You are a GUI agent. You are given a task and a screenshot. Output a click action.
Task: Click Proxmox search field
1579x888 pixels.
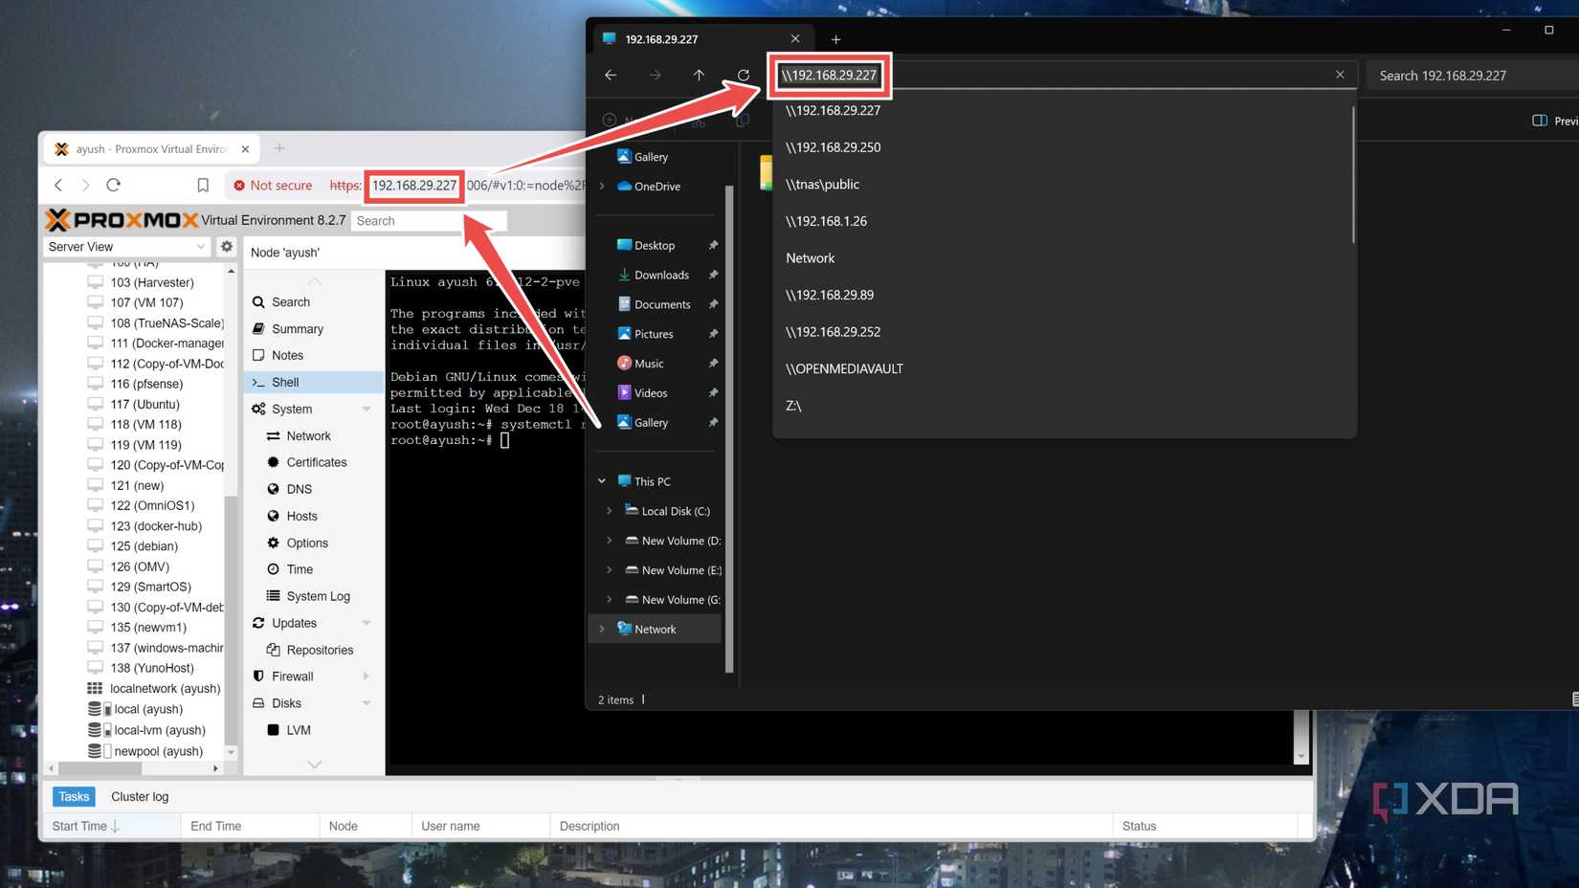pyautogui.click(x=428, y=221)
